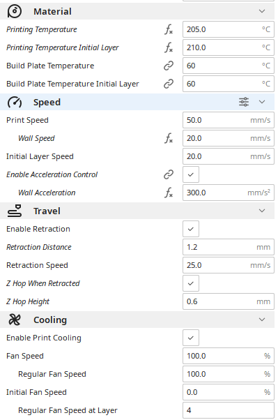Click link icon beside Build Plate Temperature

point(169,66)
